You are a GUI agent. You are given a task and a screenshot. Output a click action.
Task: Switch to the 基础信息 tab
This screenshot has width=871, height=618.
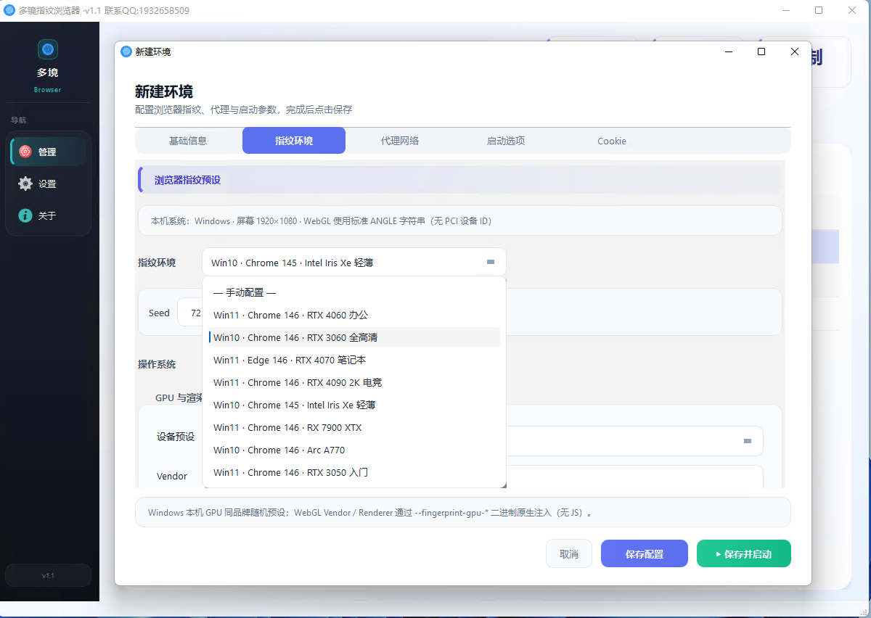point(188,141)
